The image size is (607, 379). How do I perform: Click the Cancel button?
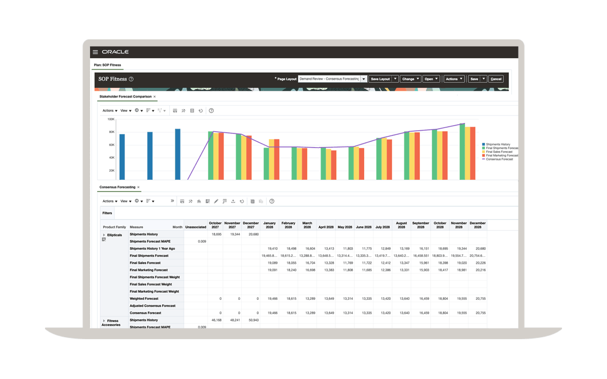tap(496, 79)
